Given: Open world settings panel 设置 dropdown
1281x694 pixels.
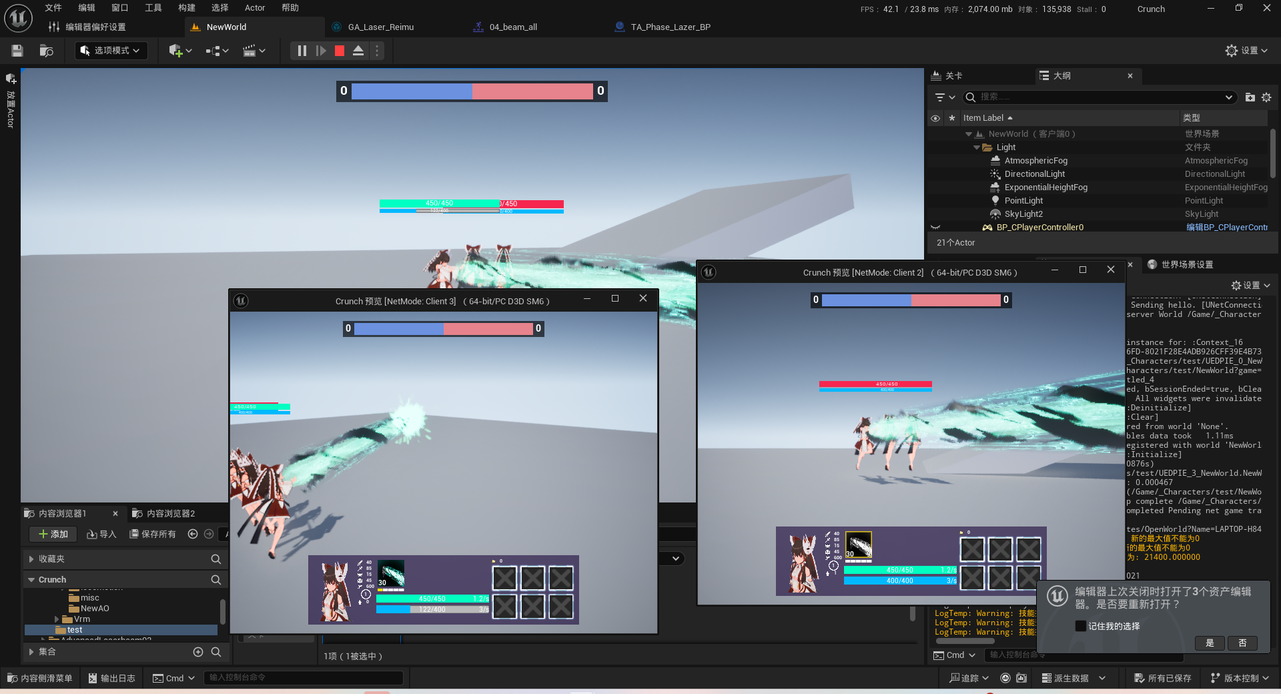Looking at the screenshot, I should tap(1250, 286).
